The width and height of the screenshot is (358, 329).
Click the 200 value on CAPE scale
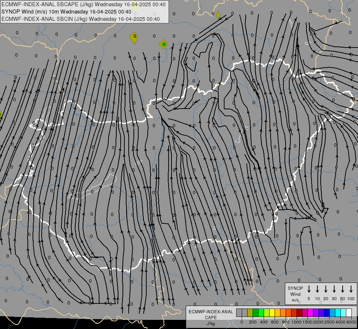click(253, 322)
